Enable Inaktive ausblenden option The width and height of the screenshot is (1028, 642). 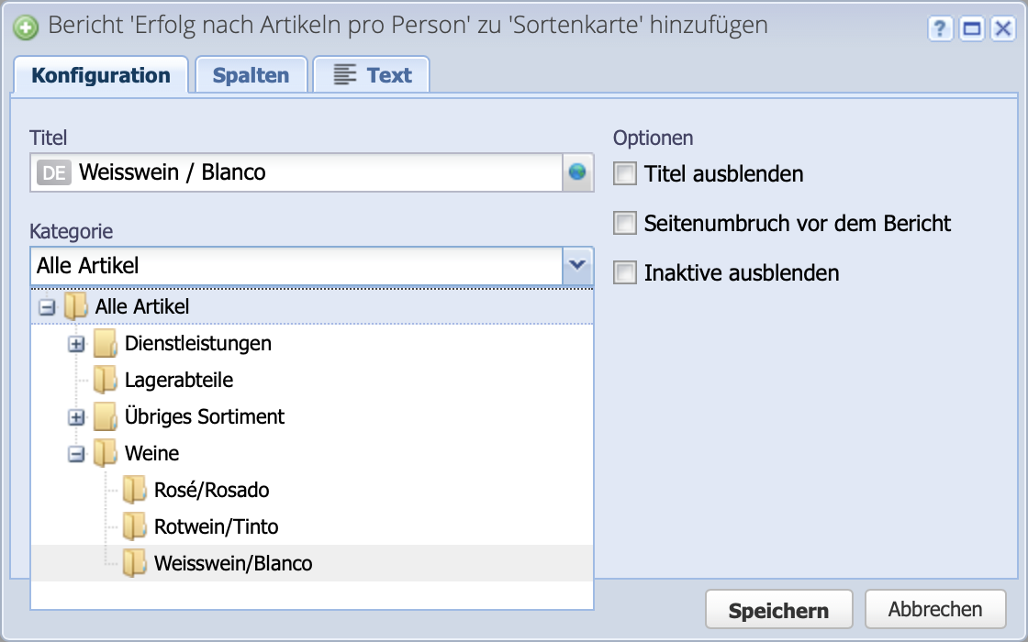(625, 272)
